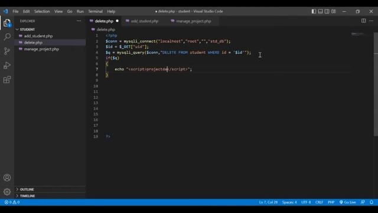378x213 pixels.
Task: Click the mysqli_connect line of code
Action: [x=168, y=41]
